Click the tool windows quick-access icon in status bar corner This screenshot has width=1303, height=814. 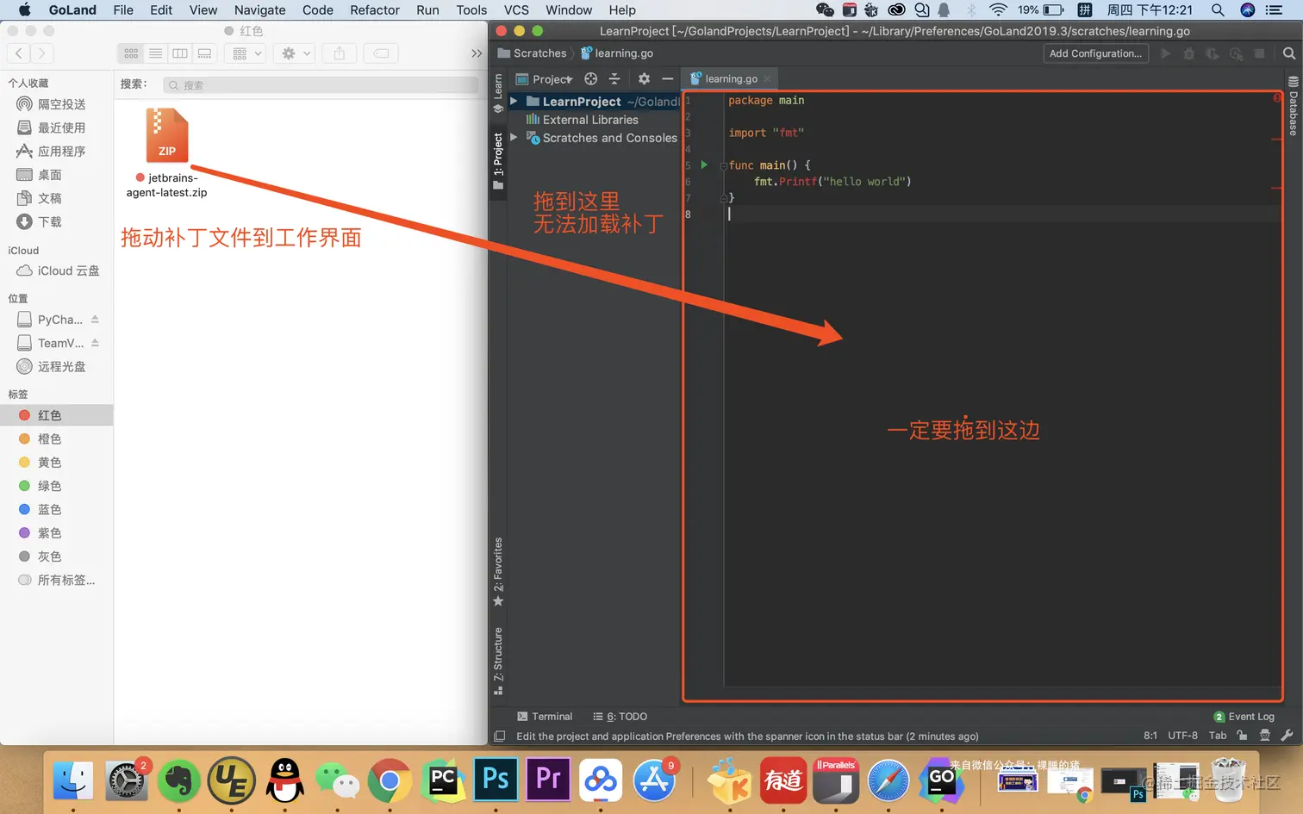499,736
